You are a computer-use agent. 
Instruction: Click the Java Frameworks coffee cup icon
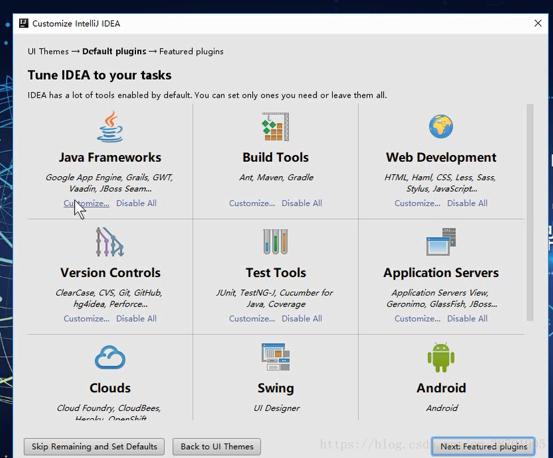click(x=110, y=127)
